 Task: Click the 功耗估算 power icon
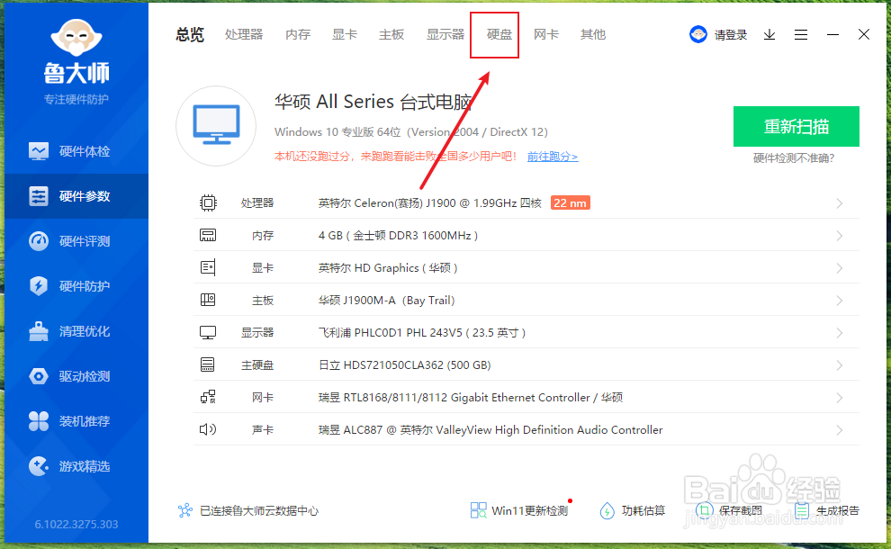point(607,510)
